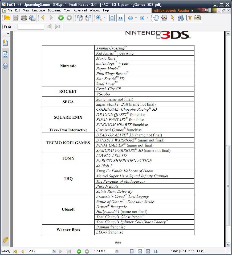Image resolution: width=232 pixels, height=255 pixels.
Task: Expand the navigation panel double arrow
Action: [x=7, y=33]
